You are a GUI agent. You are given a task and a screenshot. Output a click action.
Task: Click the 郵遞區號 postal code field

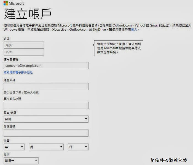[x=46, y=133]
